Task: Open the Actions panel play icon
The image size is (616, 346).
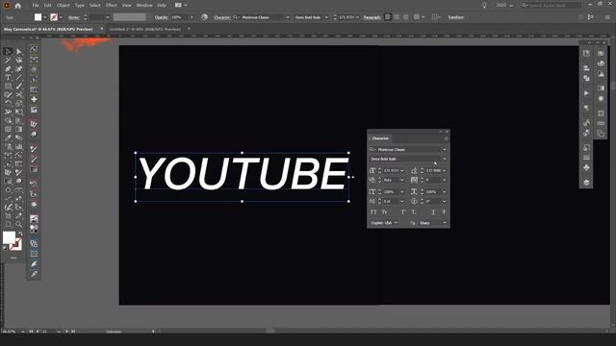Action: pyautogui.click(x=586, y=93)
